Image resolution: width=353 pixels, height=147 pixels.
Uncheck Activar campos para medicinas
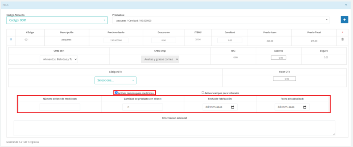[x=116, y=93]
